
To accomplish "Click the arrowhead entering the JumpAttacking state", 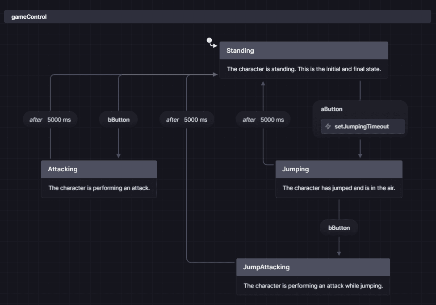I will click(x=339, y=254).
